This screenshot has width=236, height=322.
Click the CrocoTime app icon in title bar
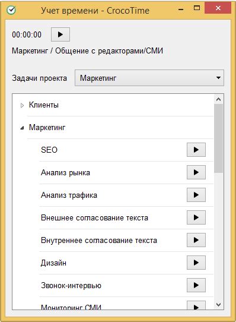coord(11,10)
